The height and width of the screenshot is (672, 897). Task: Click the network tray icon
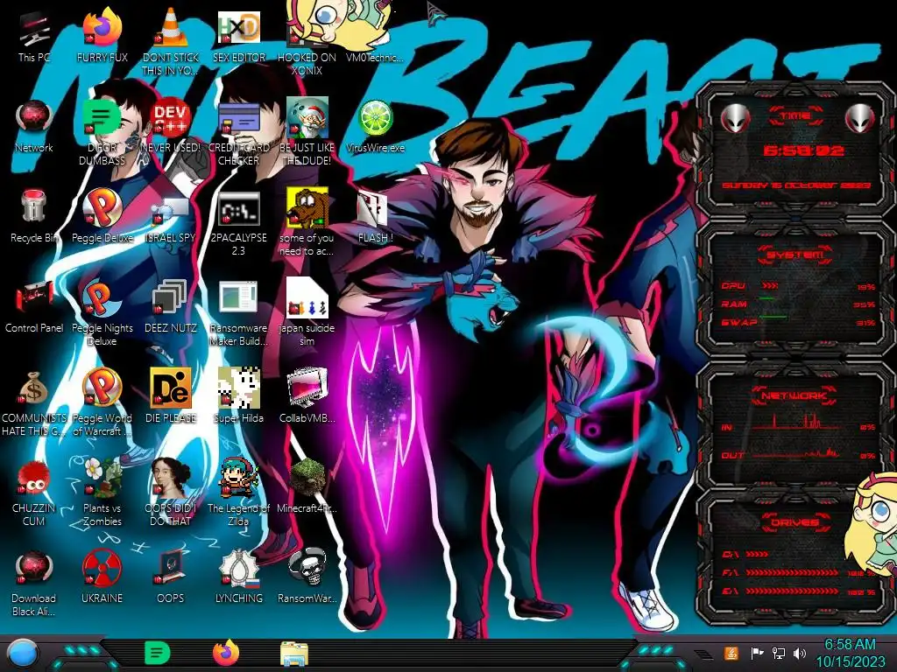(778, 653)
